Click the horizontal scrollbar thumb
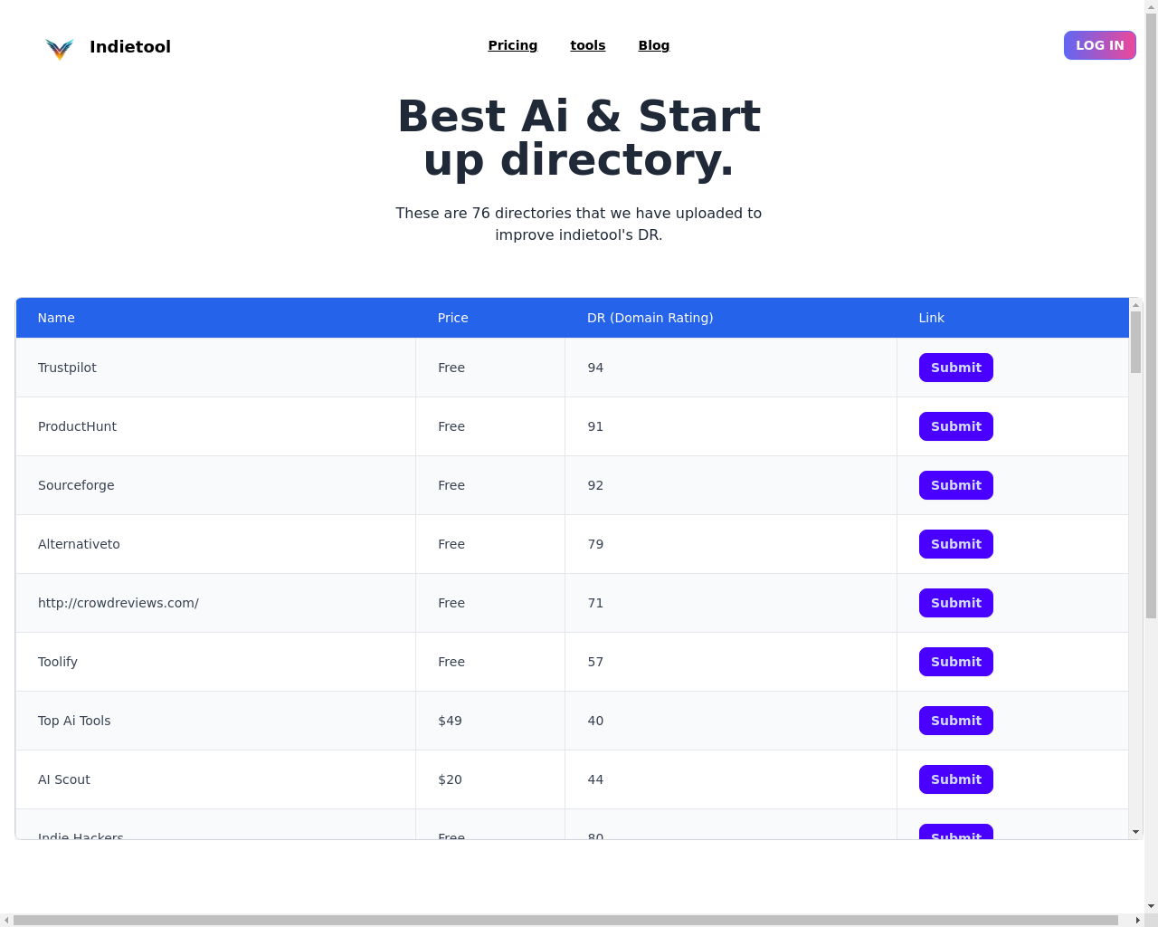Image resolution: width=1158 pixels, height=927 pixels. [x=566, y=921]
